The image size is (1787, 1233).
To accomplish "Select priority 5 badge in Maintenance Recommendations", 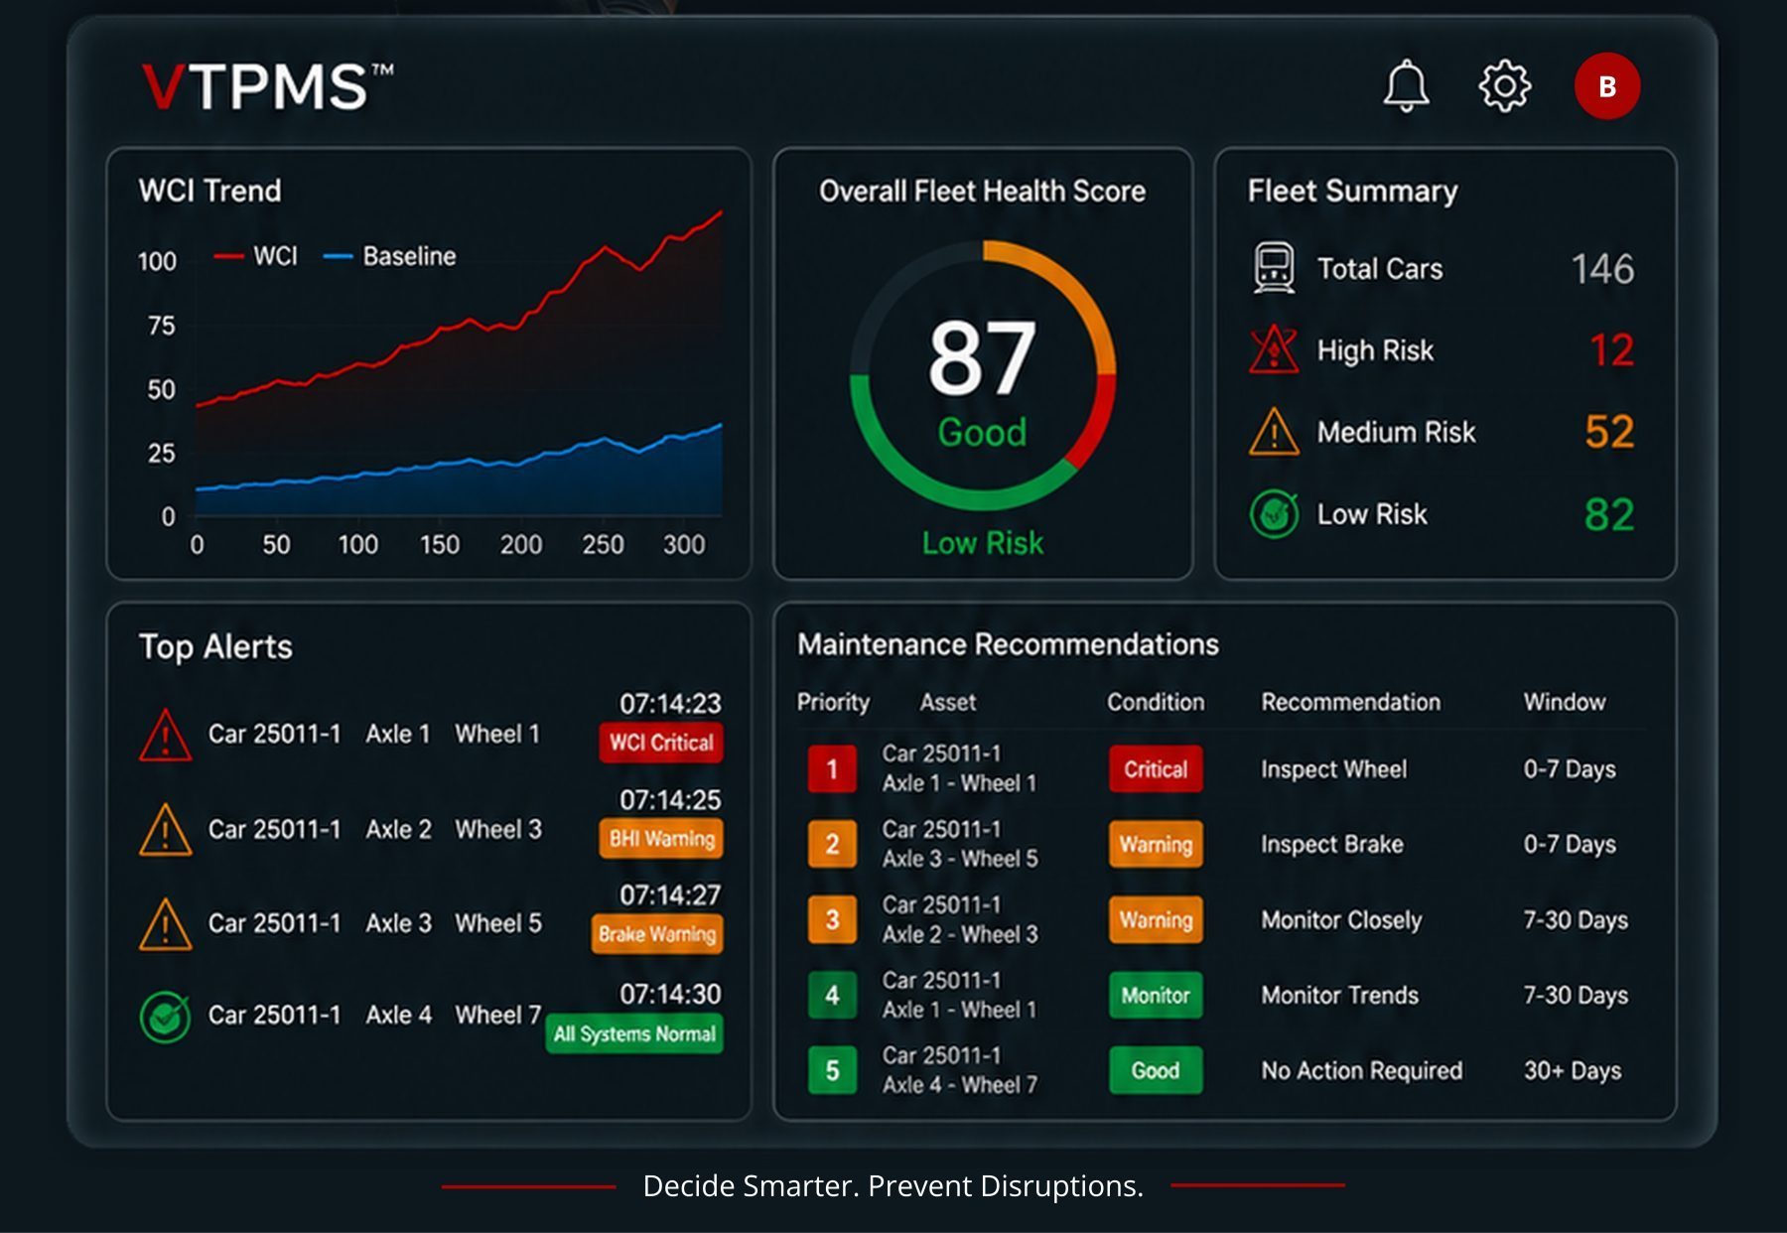I will click(x=832, y=1070).
